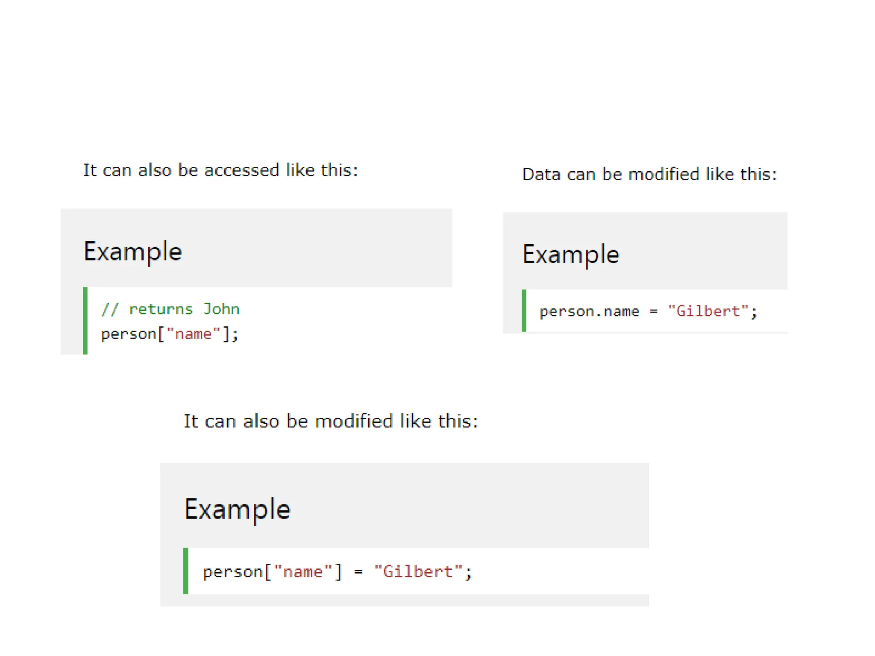Click the "It can also be accessed" sentence
The width and height of the screenshot is (875, 656).
(220, 170)
